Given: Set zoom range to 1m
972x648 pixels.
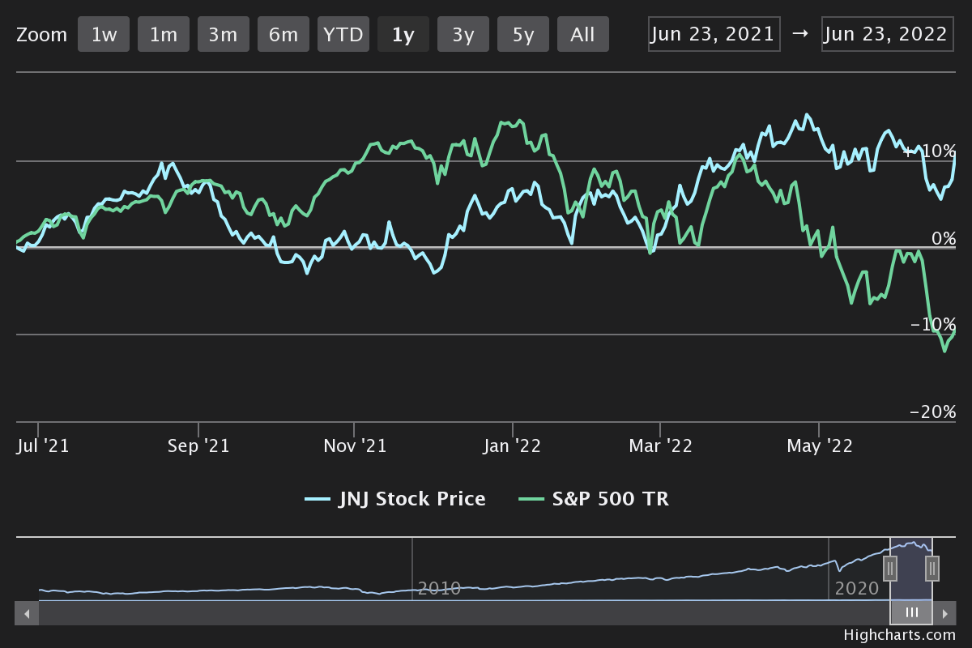Looking at the screenshot, I should [164, 35].
